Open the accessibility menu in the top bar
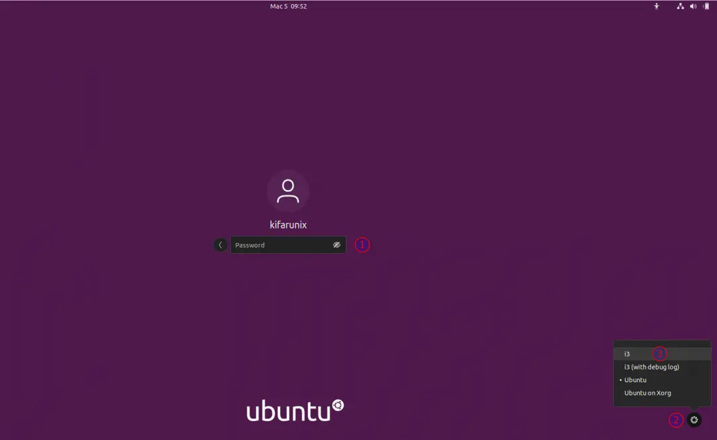717x440 pixels. (x=656, y=6)
